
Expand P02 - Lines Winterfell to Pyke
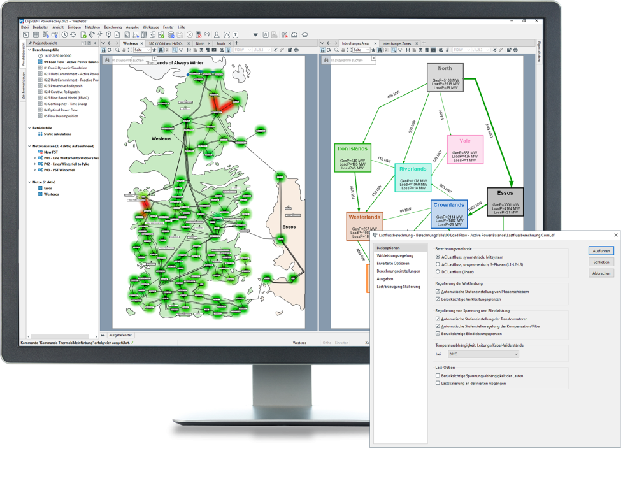pyautogui.click(x=34, y=164)
